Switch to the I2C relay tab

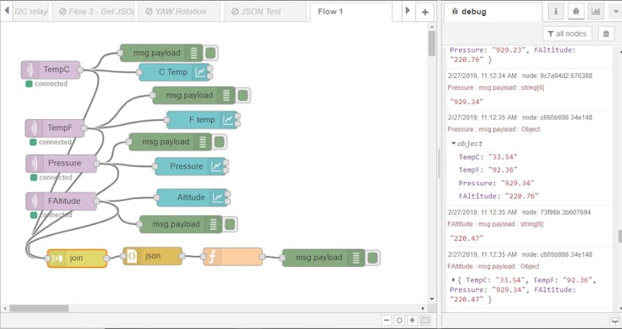coord(30,12)
